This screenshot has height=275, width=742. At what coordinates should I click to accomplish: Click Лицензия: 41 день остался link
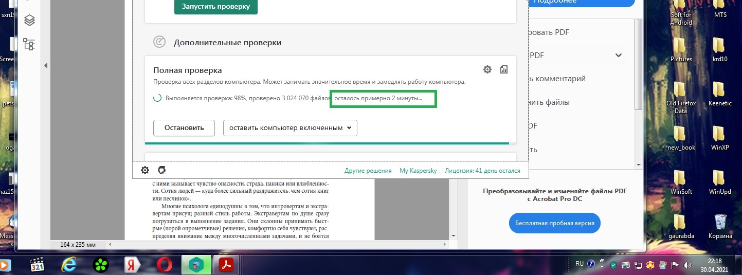(x=482, y=171)
